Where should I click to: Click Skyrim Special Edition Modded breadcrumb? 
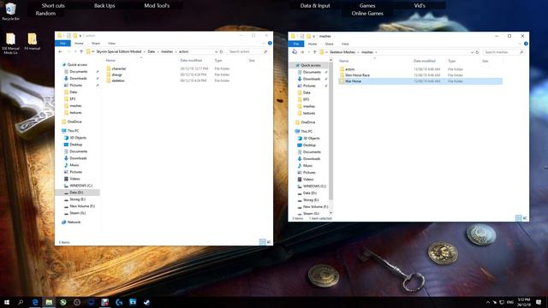click(119, 51)
